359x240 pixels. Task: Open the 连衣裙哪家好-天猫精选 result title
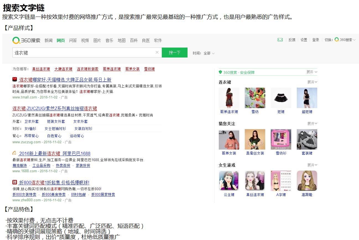click(65, 80)
